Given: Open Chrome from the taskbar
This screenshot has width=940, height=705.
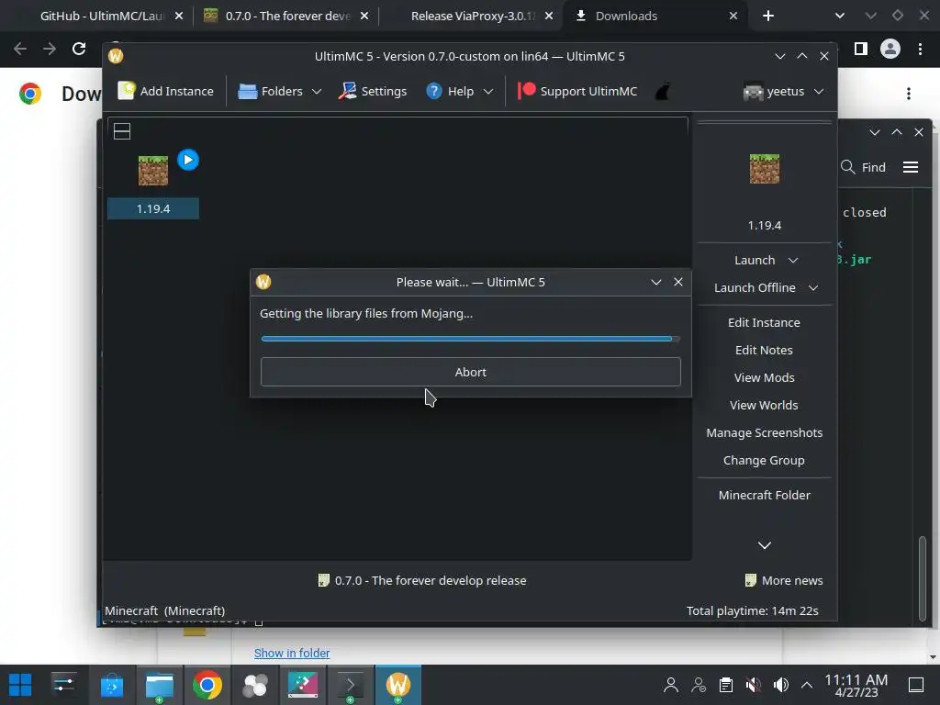Looking at the screenshot, I should [x=207, y=685].
